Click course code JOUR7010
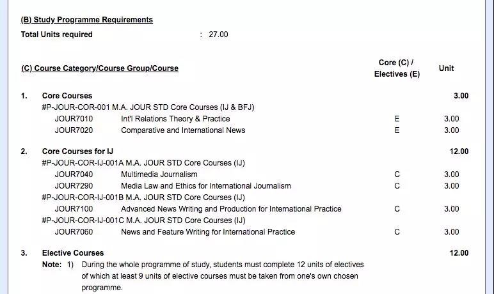The image size is (494, 294). click(74, 119)
